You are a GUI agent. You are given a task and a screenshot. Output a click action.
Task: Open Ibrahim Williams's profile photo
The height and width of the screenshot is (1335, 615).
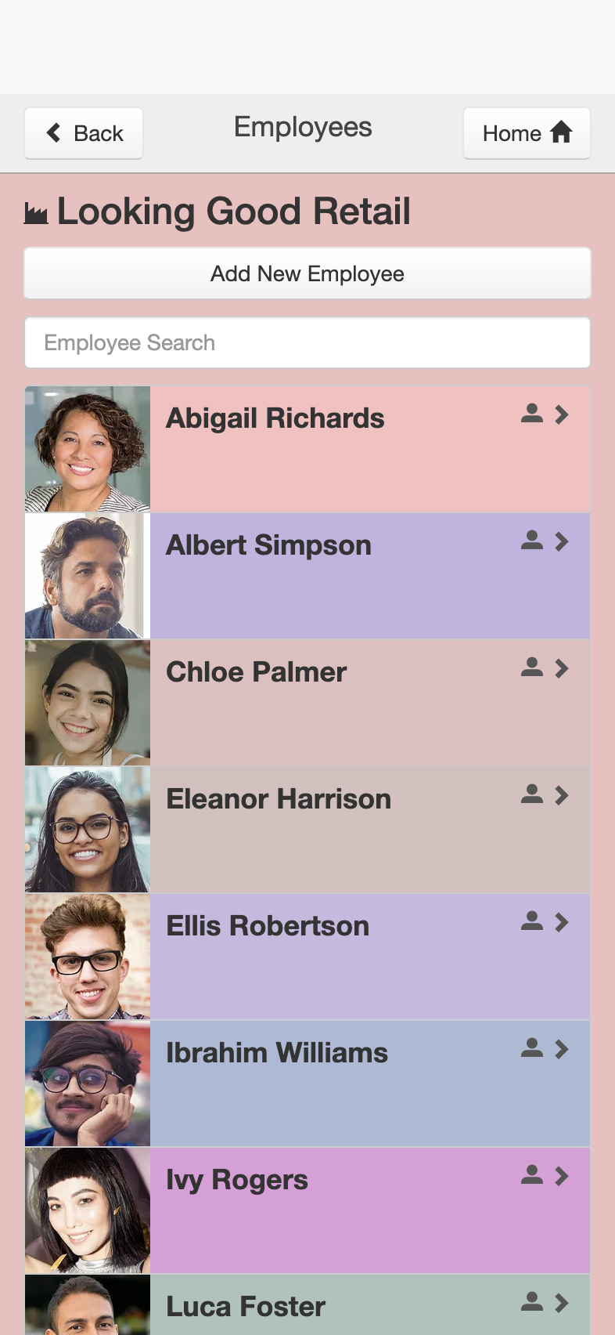(88, 1084)
